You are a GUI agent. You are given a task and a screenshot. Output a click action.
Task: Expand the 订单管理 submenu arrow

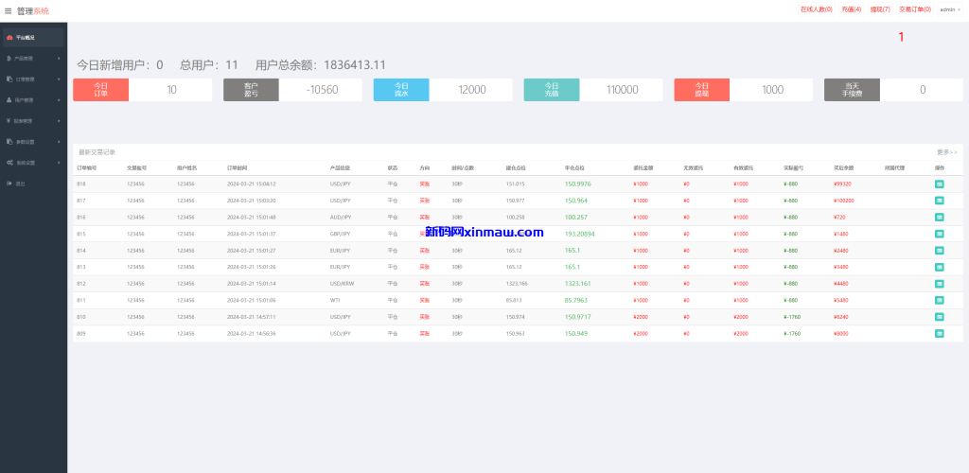pos(59,79)
